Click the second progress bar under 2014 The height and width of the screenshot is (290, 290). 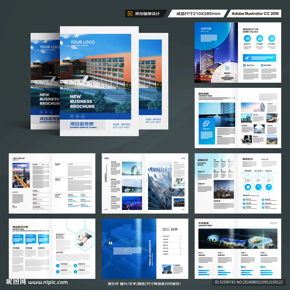pos(226,273)
